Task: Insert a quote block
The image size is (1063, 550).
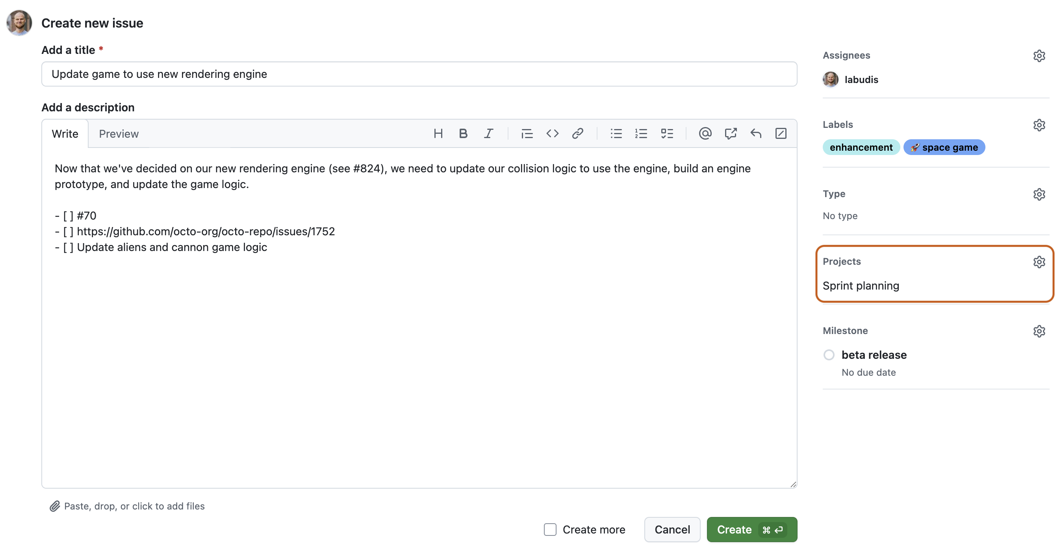Action: point(527,133)
